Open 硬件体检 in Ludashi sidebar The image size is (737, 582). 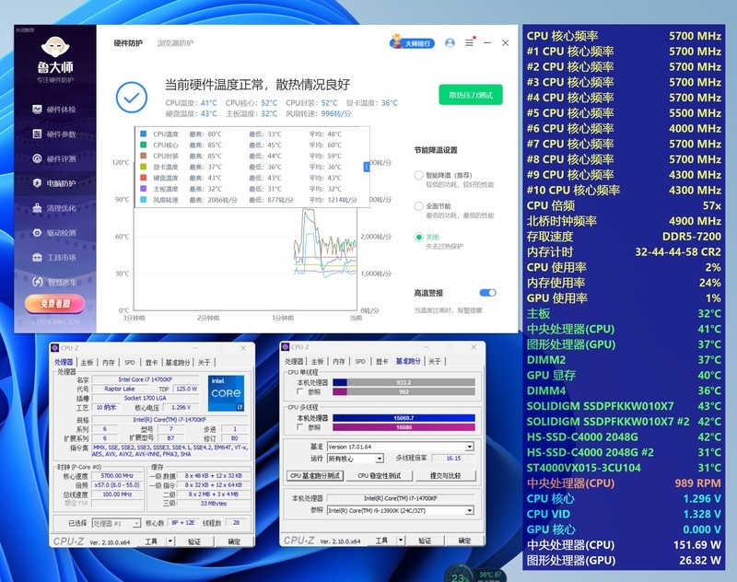click(54, 110)
